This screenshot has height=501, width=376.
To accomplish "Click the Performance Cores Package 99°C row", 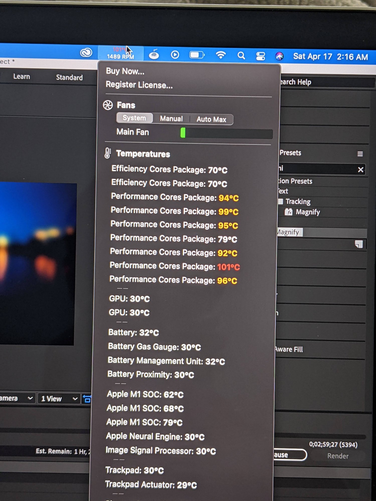I will point(174,211).
